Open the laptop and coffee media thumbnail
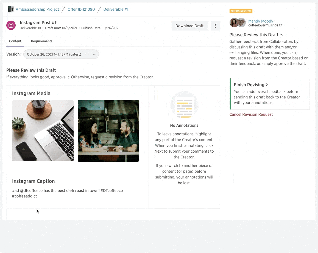318x253 pixels. (x=43, y=131)
